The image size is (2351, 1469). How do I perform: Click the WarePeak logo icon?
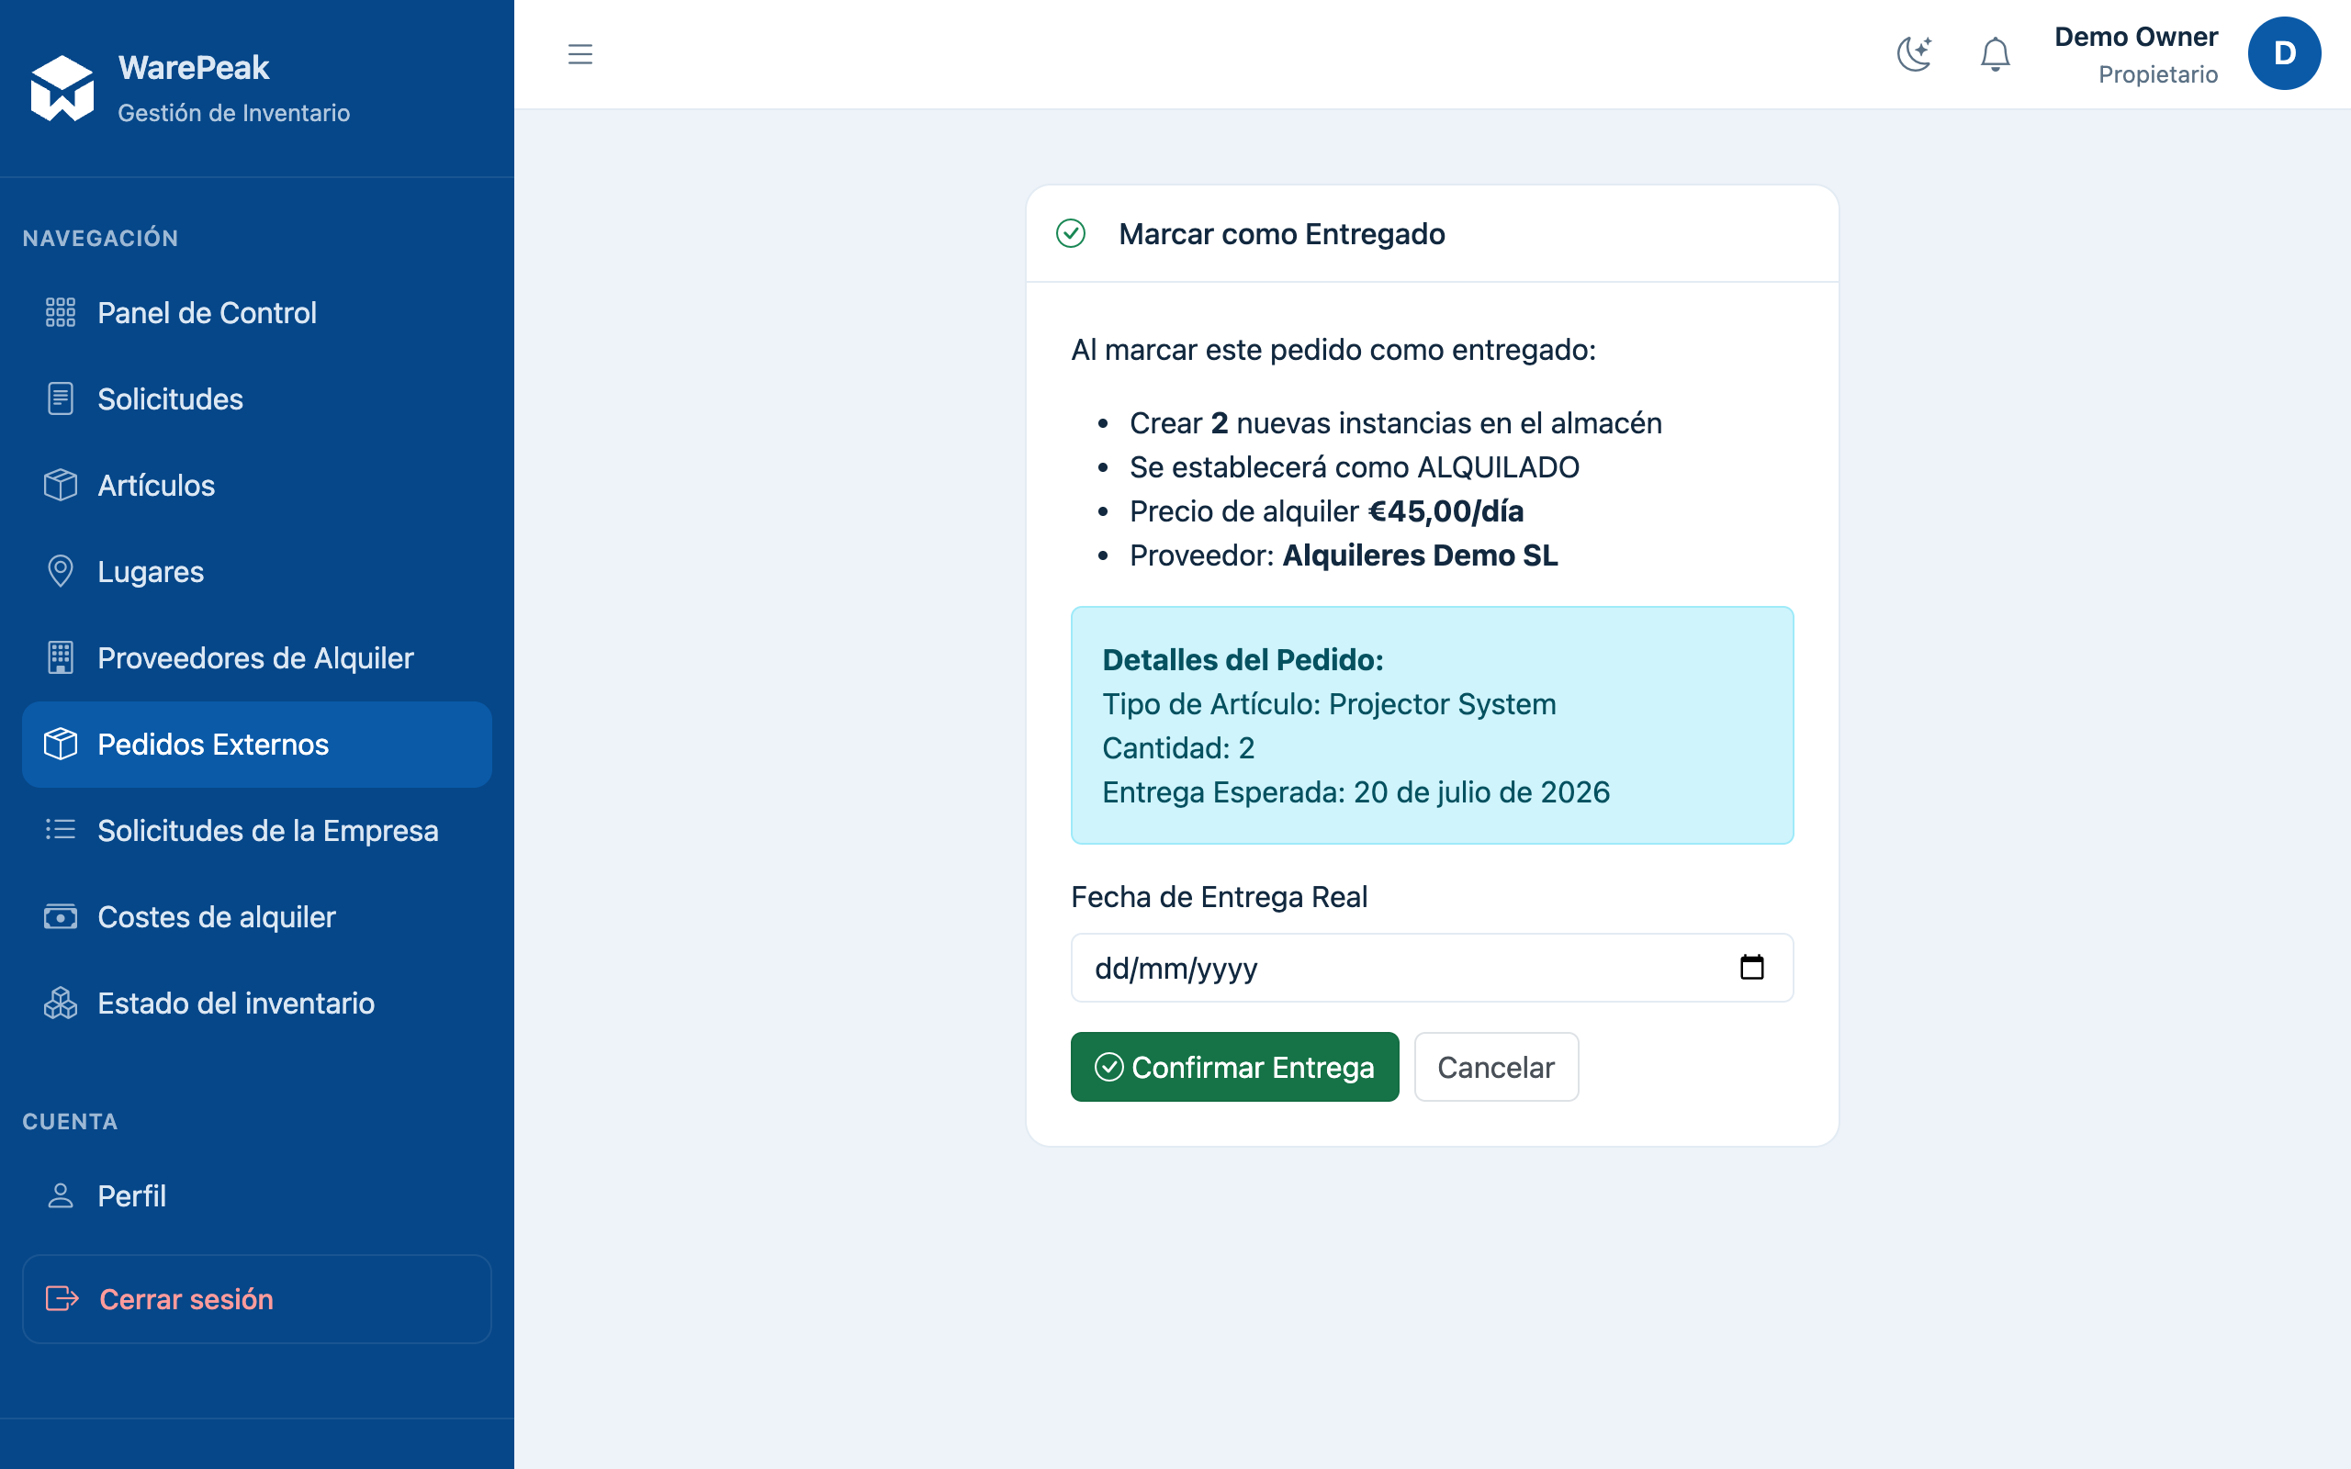(62, 88)
